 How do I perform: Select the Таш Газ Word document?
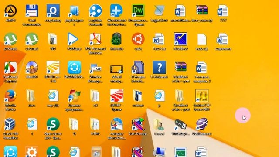[x=159, y=39]
